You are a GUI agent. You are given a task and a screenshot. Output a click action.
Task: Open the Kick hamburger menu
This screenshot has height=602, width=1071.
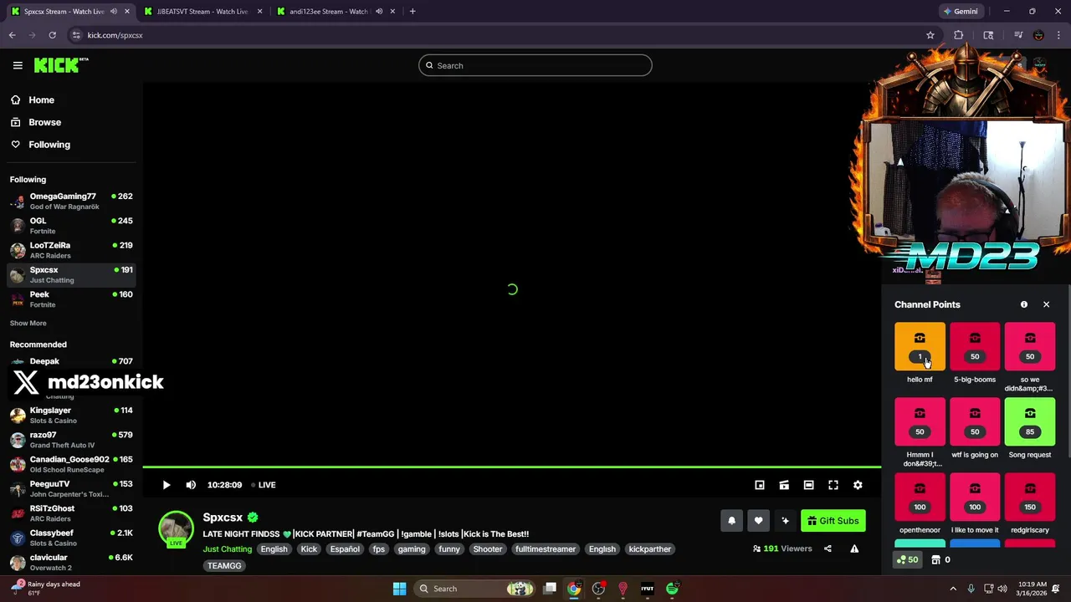pyautogui.click(x=18, y=65)
